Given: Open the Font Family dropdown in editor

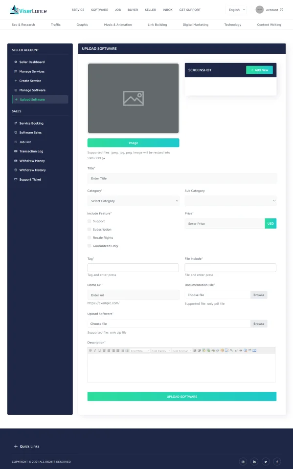Looking at the screenshot, I should (160, 351).
